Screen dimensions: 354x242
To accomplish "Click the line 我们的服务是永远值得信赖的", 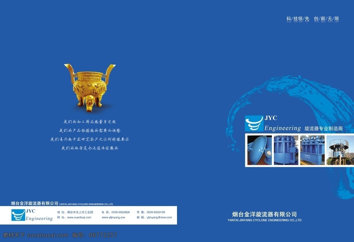I will [90, 148].
